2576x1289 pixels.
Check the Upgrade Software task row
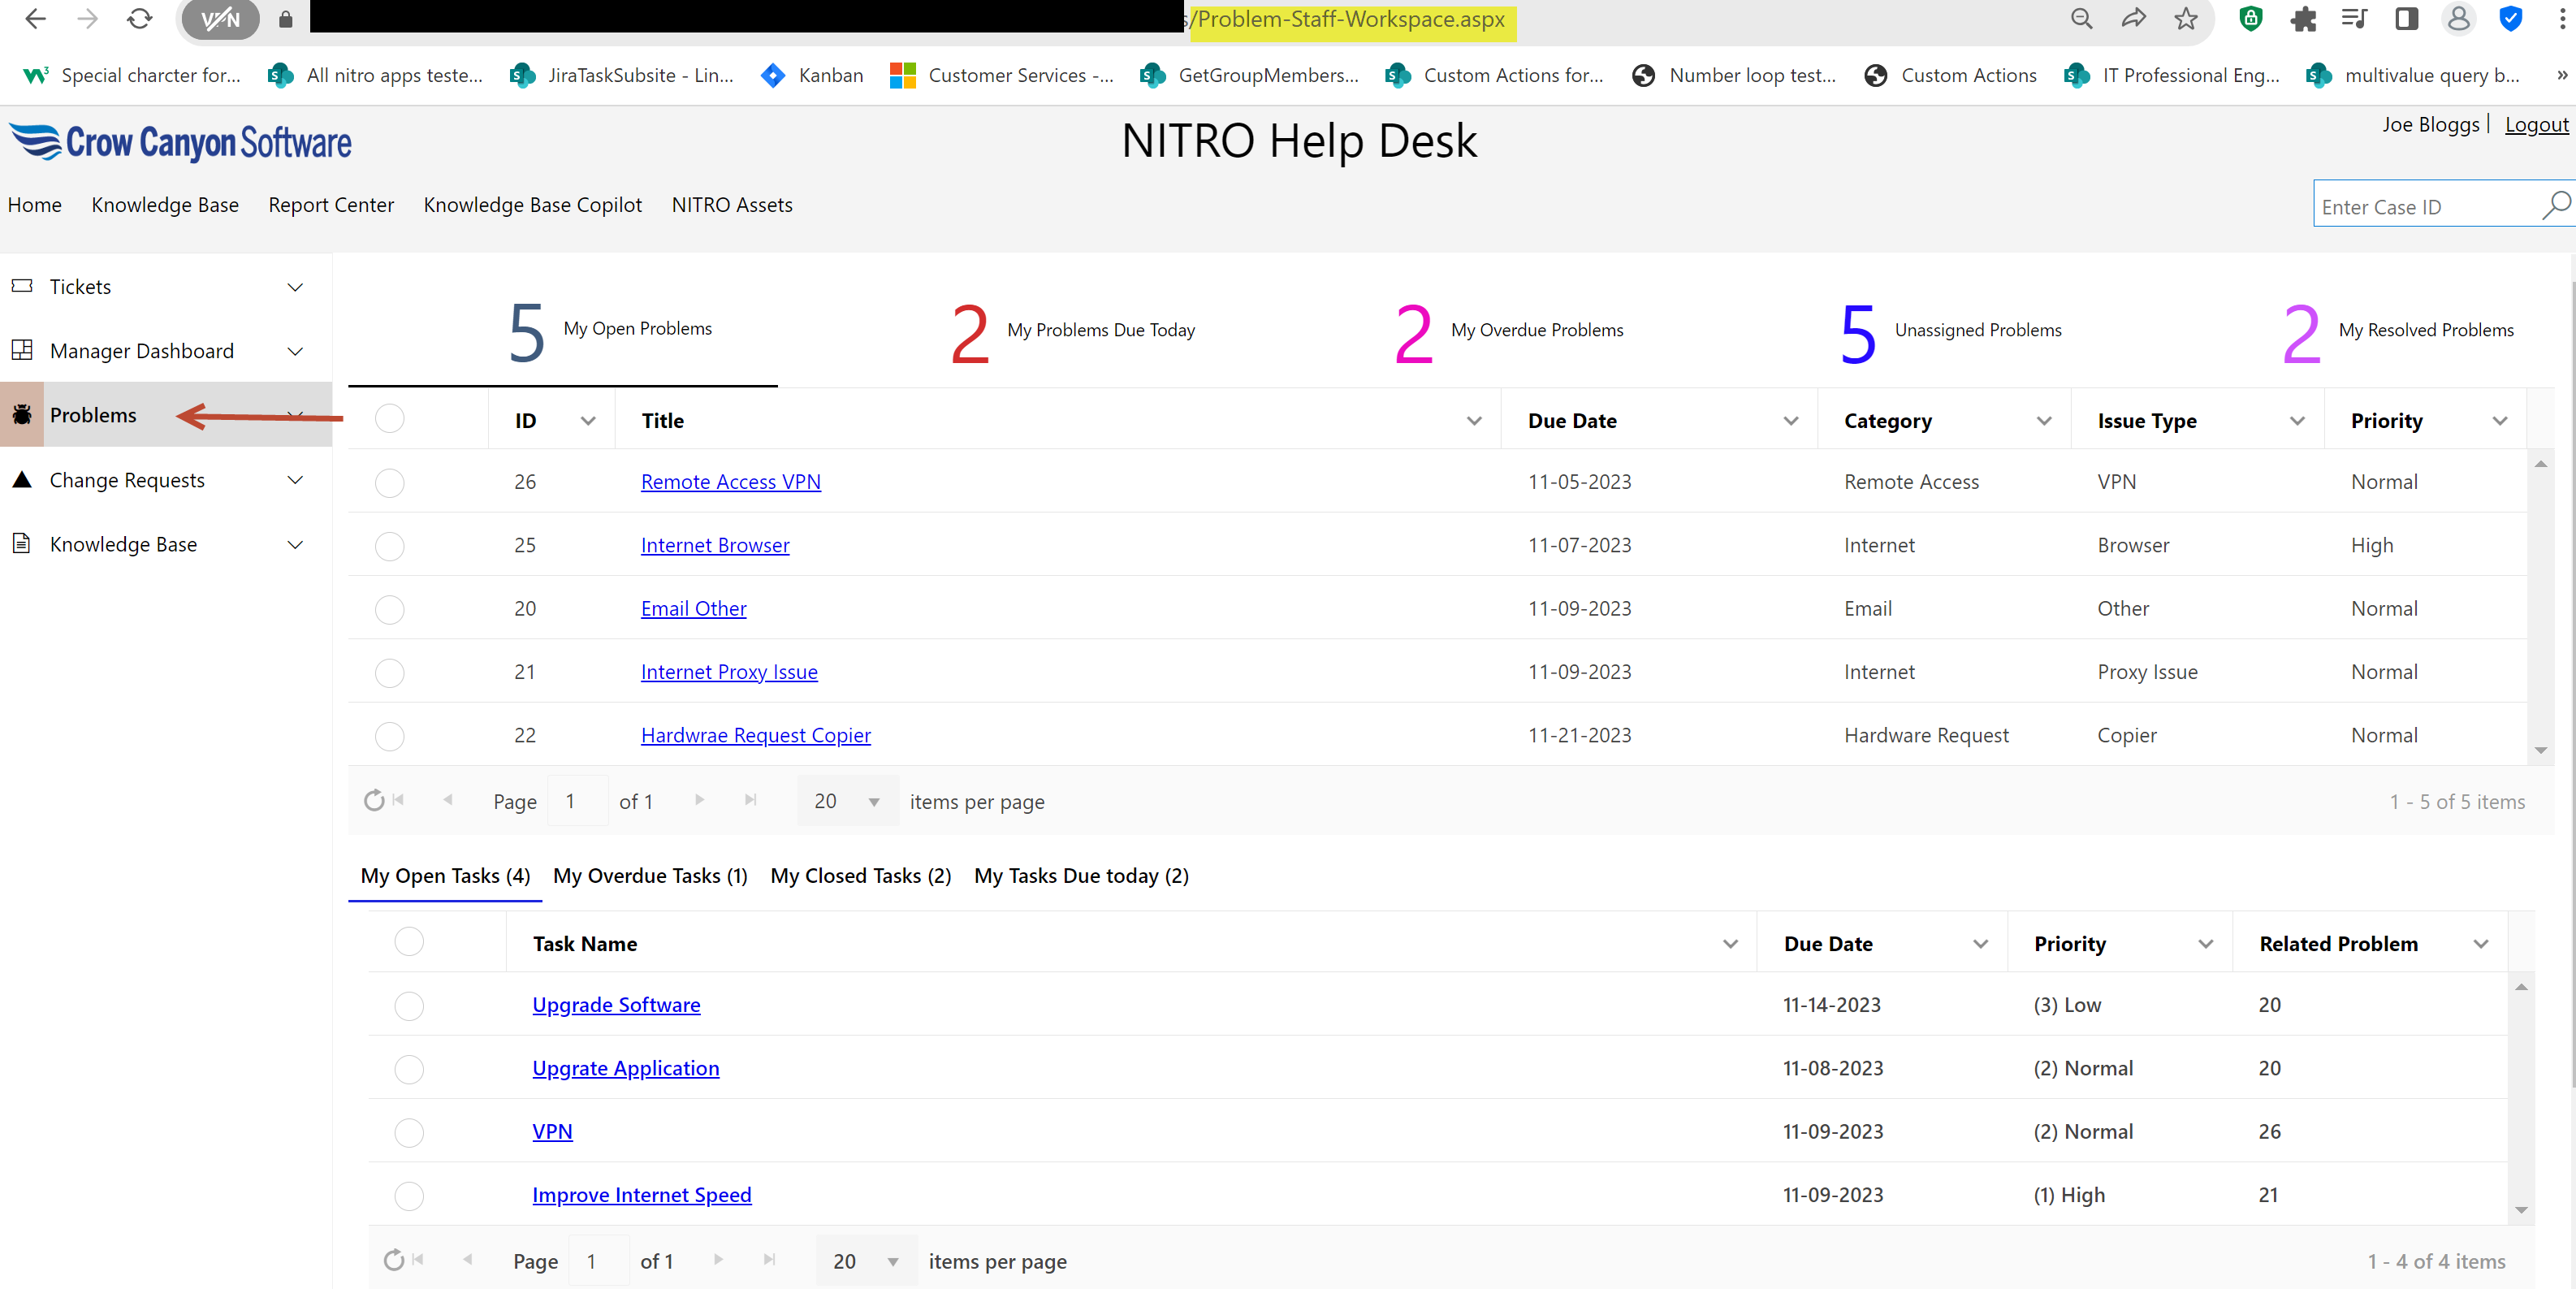coord(409,1005)
